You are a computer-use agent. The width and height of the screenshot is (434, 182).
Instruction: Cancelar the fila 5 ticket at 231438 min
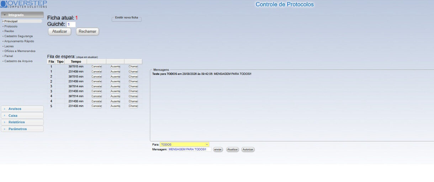(x=96, y=106)
